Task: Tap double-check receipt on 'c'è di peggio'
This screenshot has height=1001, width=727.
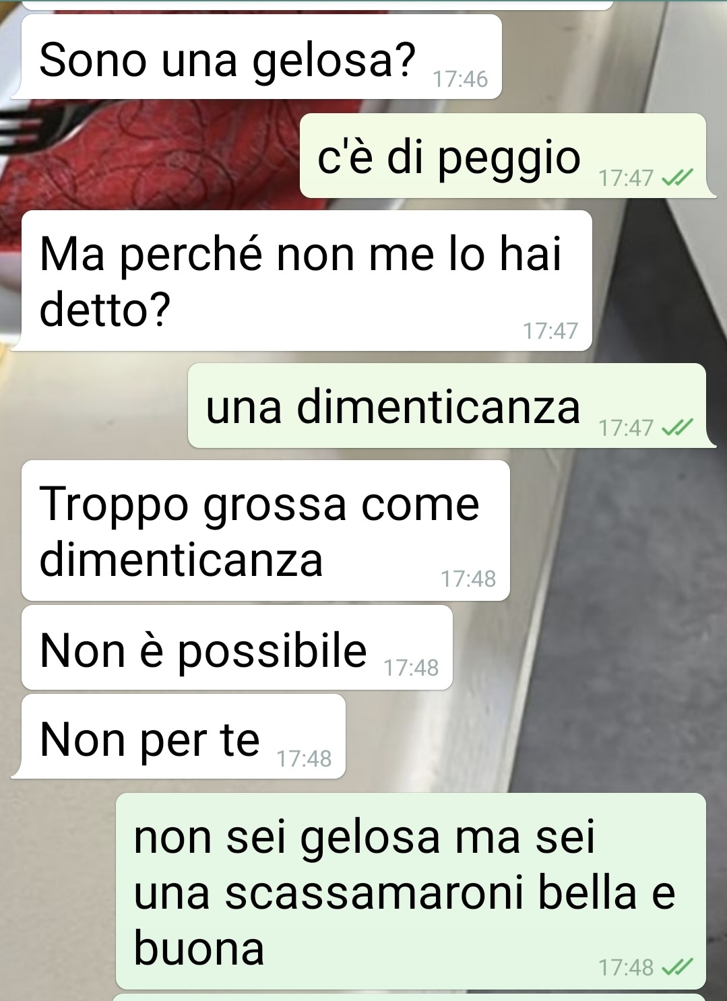Action: (678, 179)
